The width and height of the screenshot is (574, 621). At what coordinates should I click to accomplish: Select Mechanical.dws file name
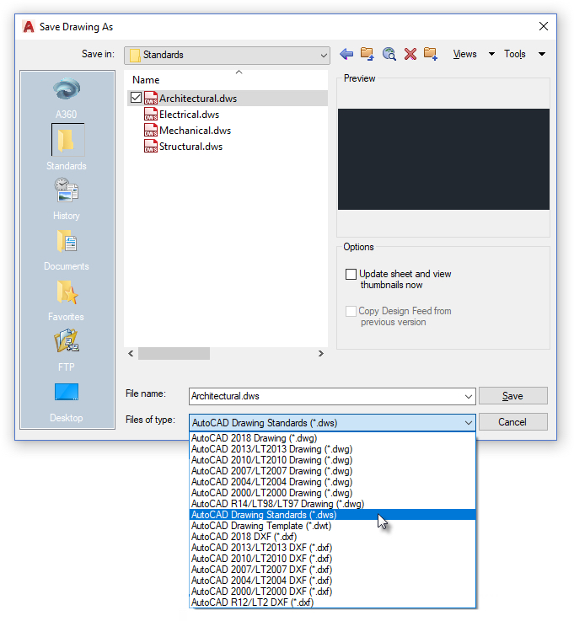click(x=195, y=131)
